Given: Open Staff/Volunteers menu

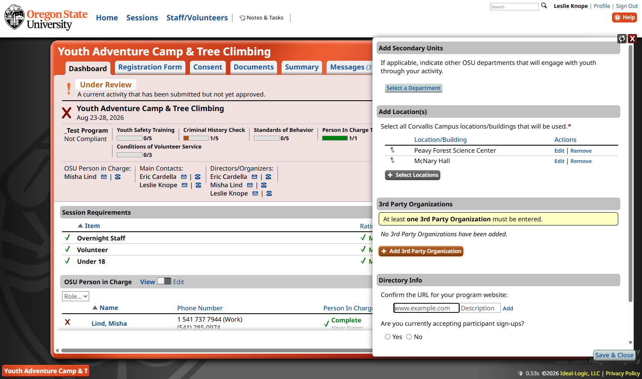Looking at the screenshot, I should click(197, 18).
